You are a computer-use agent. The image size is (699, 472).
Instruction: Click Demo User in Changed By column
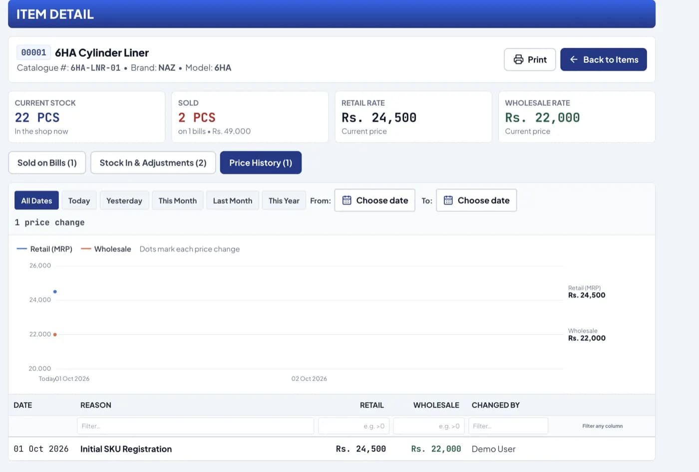pos(494,449)
